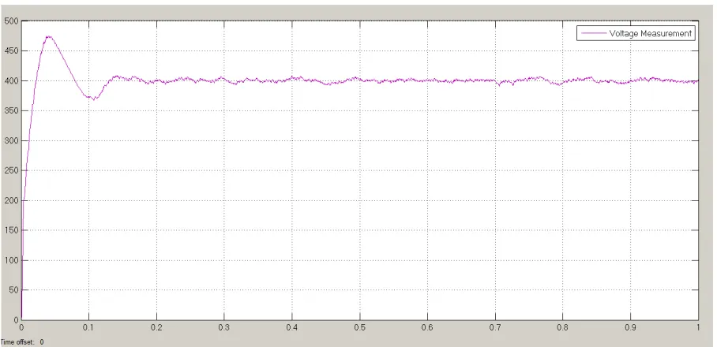Viewport: 717px width, 347px height.
Task: Click the 0.9 x-axis tick label
Action: coord(631,327)
